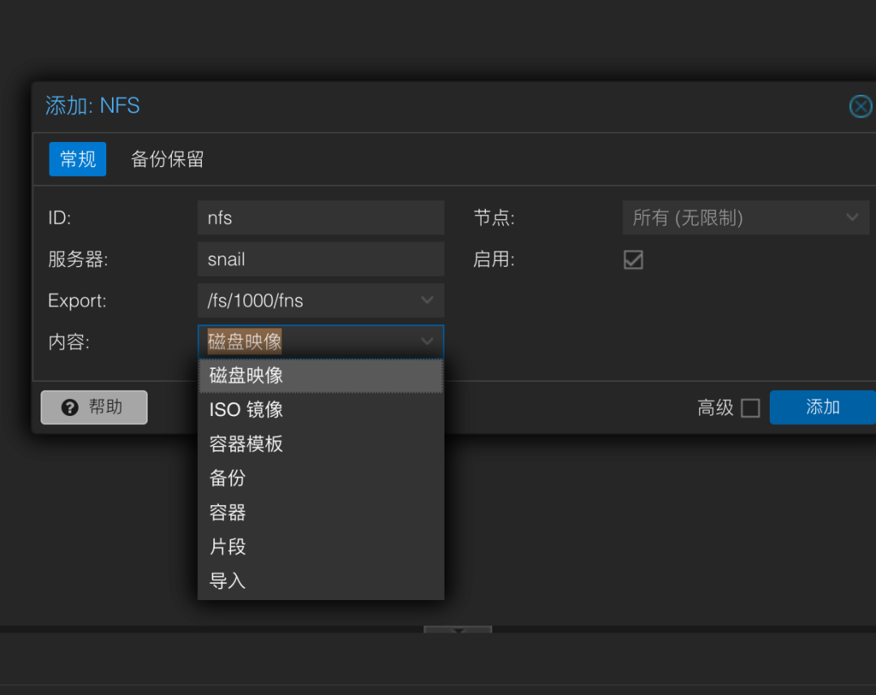Click the bottom panel collapse arrow handle
The width and height of the screenshot is (876, 695).
click(457, 630)
